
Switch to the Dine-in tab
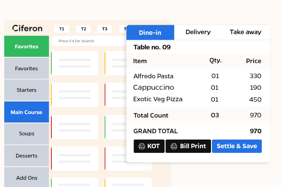point(150,33)
